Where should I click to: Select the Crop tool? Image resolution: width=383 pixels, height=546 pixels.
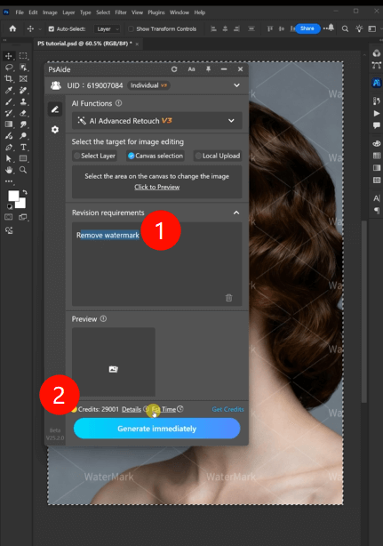[x=8, y=78]
